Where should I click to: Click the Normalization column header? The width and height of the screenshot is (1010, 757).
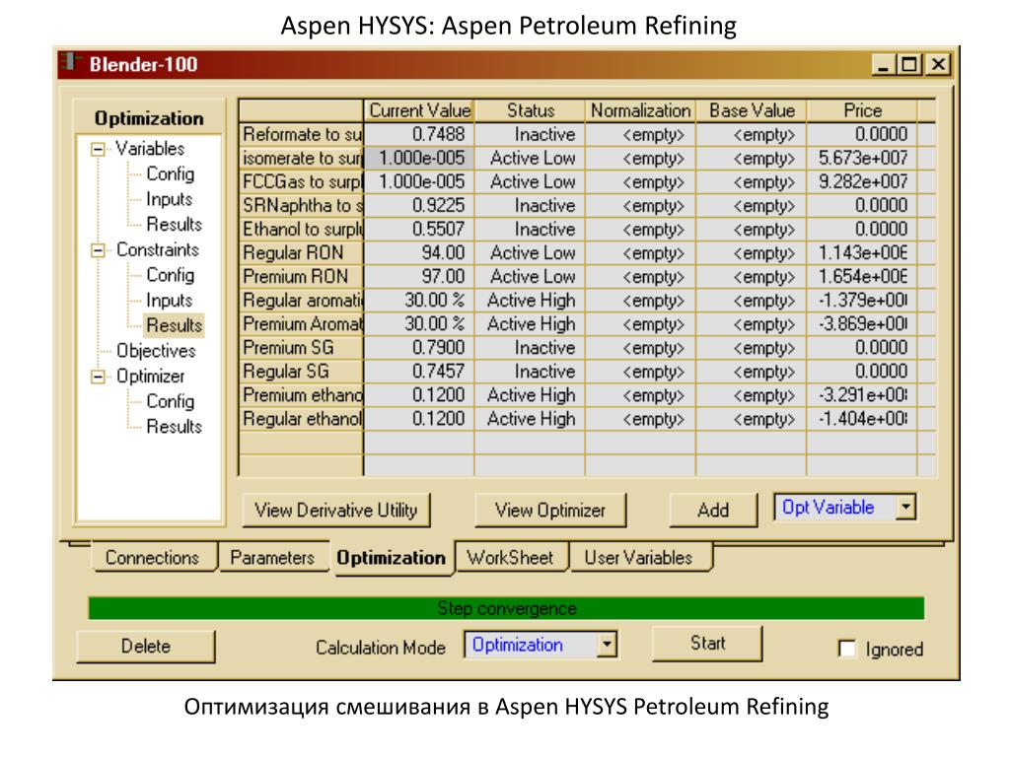(641, 110)
